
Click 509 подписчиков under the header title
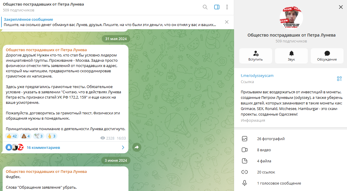click(x=19, y=10)
